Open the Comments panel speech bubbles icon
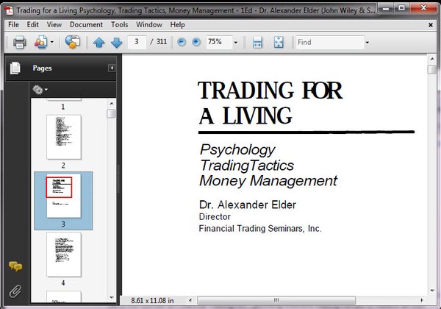Screen dimensions: 441x309 (15, 266)
